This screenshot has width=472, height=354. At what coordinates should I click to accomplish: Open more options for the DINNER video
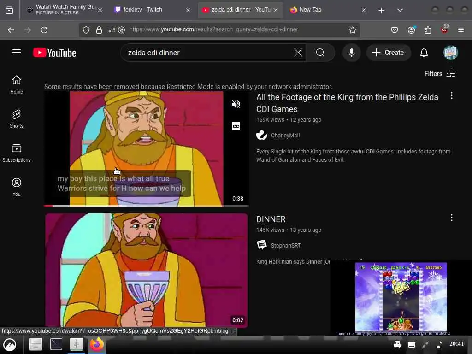(x=452, y=218)
